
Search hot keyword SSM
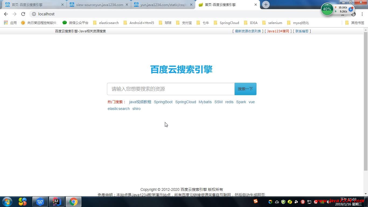[218, 102]
